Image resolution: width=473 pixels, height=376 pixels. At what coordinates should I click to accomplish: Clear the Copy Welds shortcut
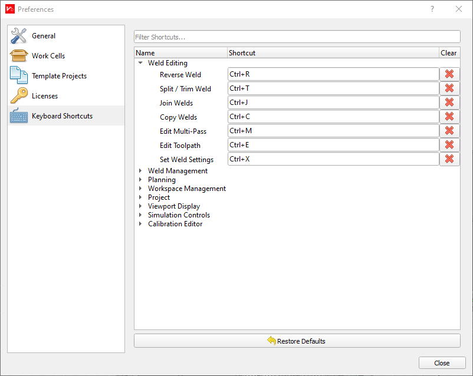[x=449, y=117]
